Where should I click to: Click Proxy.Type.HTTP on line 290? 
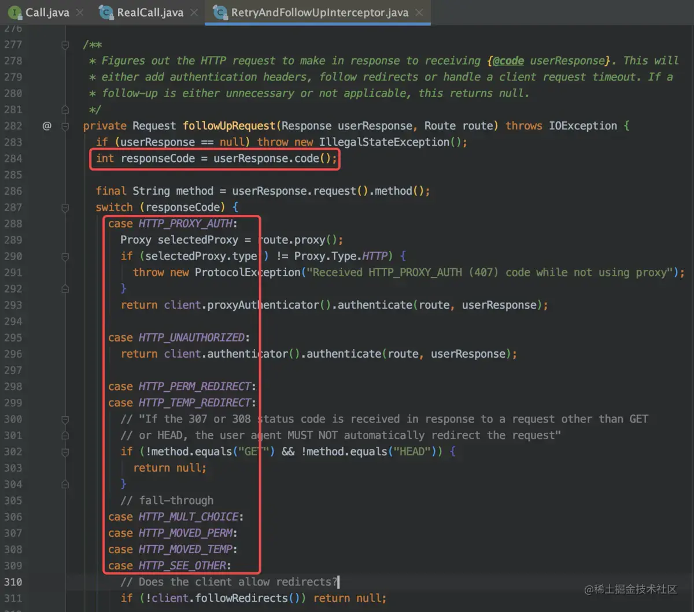coord(341,256)
